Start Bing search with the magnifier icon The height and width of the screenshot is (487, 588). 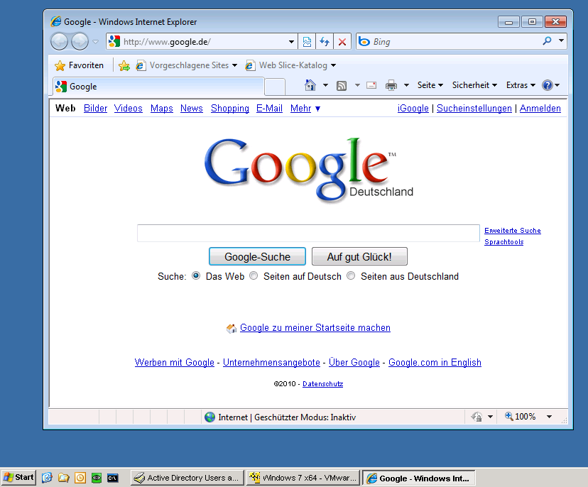pyautogui.click(x=547, y=41)
